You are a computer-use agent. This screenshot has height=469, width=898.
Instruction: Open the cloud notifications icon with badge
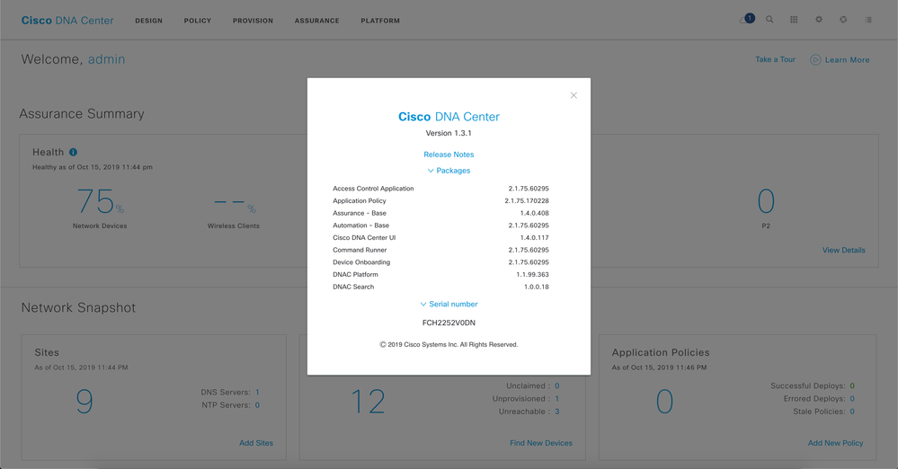[747, 19]
